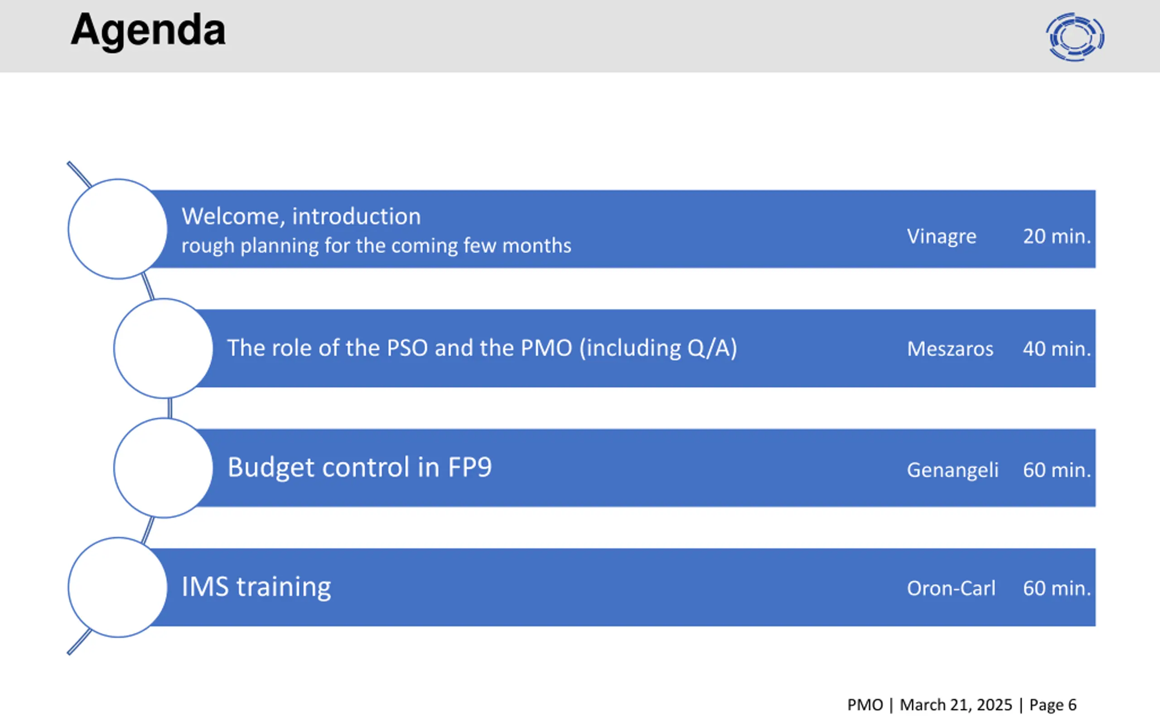Screen dimensions: 1160x725
Task: Click the 20 min. duration label
Action: click(x=1057, y=237)
